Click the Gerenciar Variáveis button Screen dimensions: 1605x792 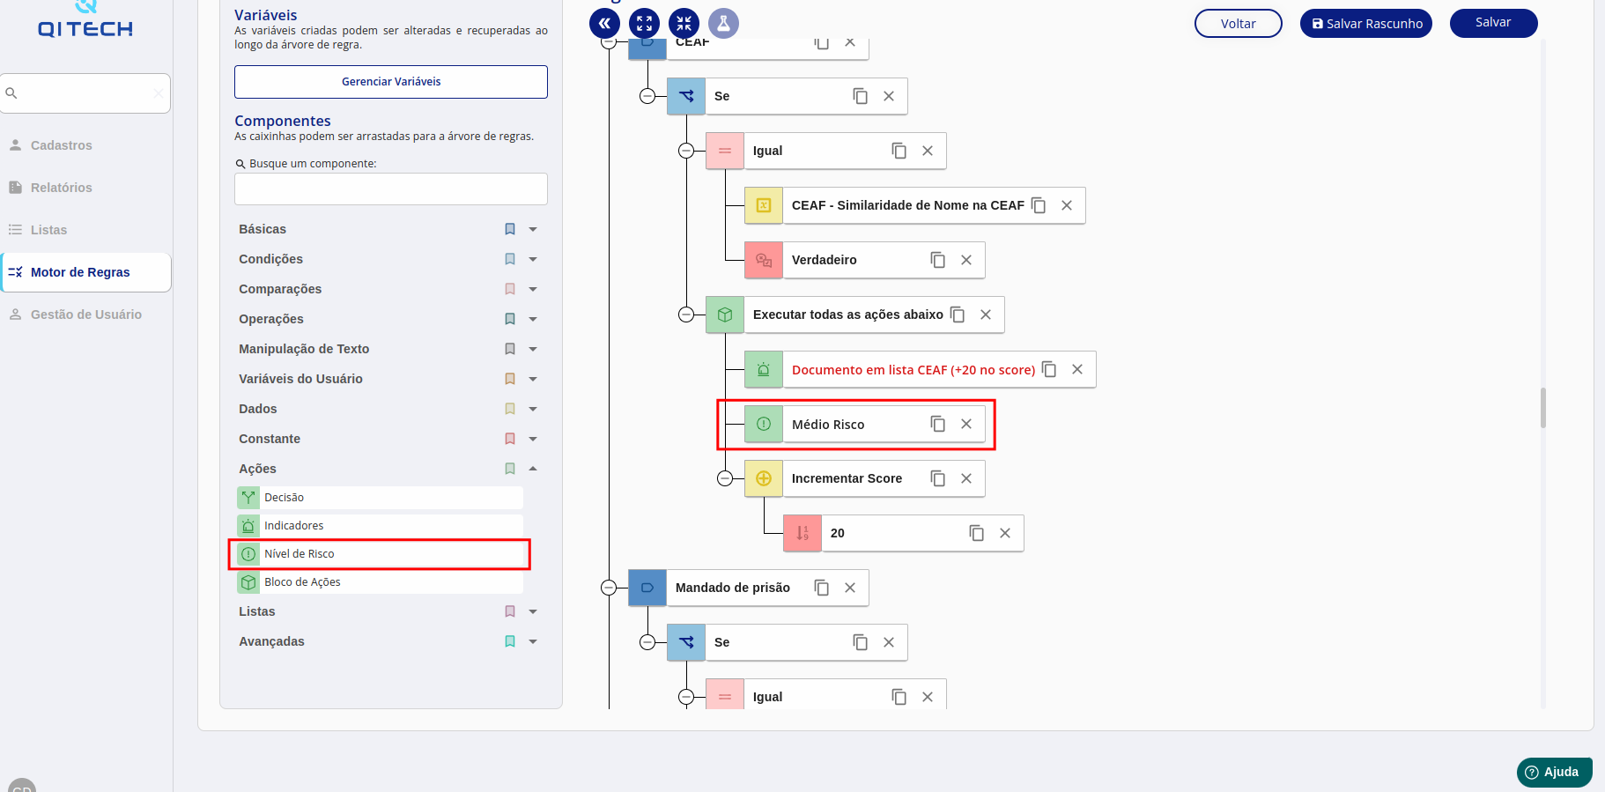click(x=391, y=82)
